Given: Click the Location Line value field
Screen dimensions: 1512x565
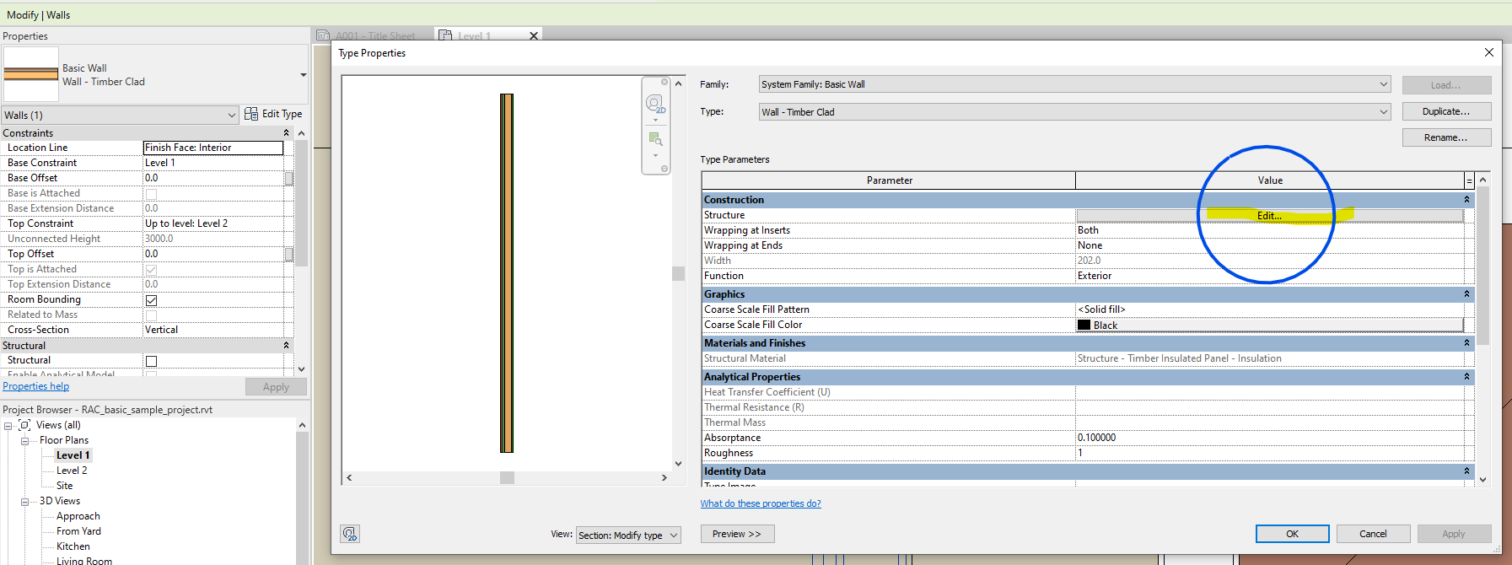Looking at the screenshot, I should 213,148.
